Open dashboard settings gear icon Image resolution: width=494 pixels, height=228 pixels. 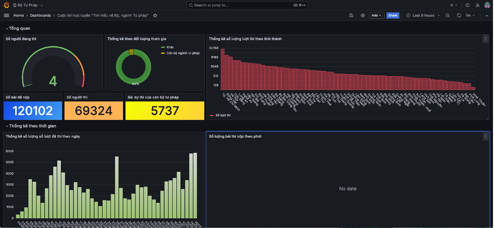[x=363, y=16]
